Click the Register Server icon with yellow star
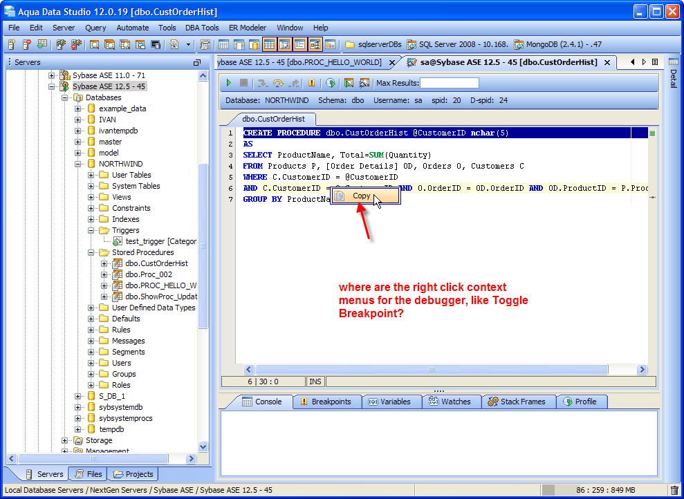The height and width of the screenshot is (499, 684). [12, 44]
